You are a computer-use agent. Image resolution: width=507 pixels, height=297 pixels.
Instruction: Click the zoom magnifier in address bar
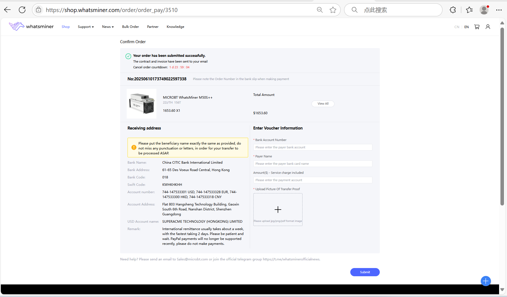tap(320, 10)
